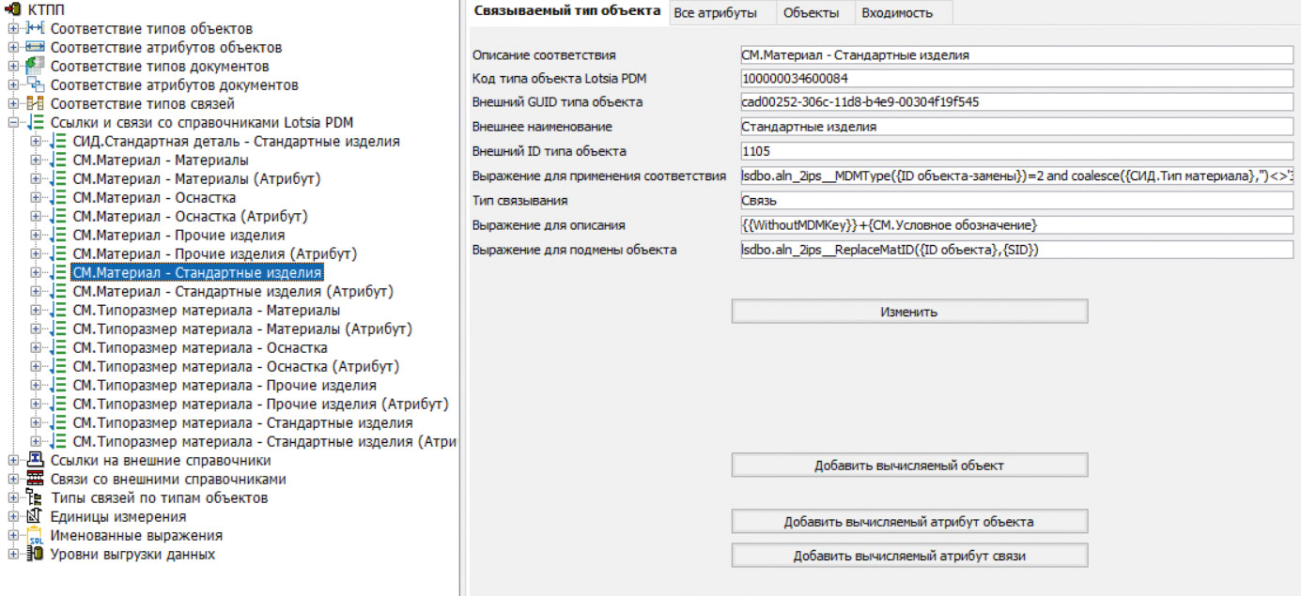Click the Единицы измерения icon

click(x=35, y=516)
